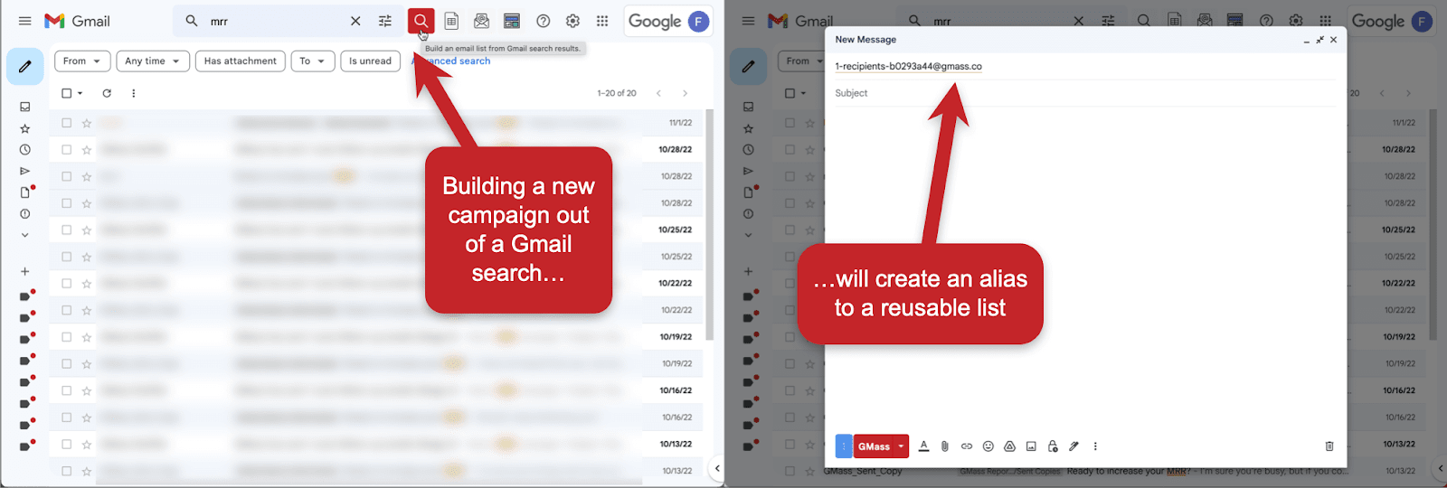The height and width of the screenshot is (488, 1447).
Task: Open Starred from left window sidebar
Action: tap(25, 128)
